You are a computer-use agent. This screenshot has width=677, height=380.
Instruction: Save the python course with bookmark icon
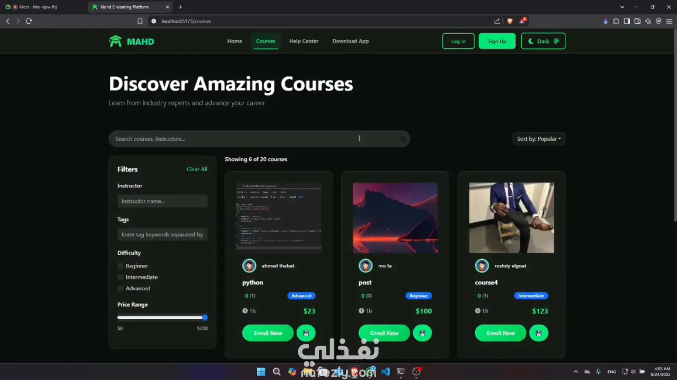(x=306, y=333)
